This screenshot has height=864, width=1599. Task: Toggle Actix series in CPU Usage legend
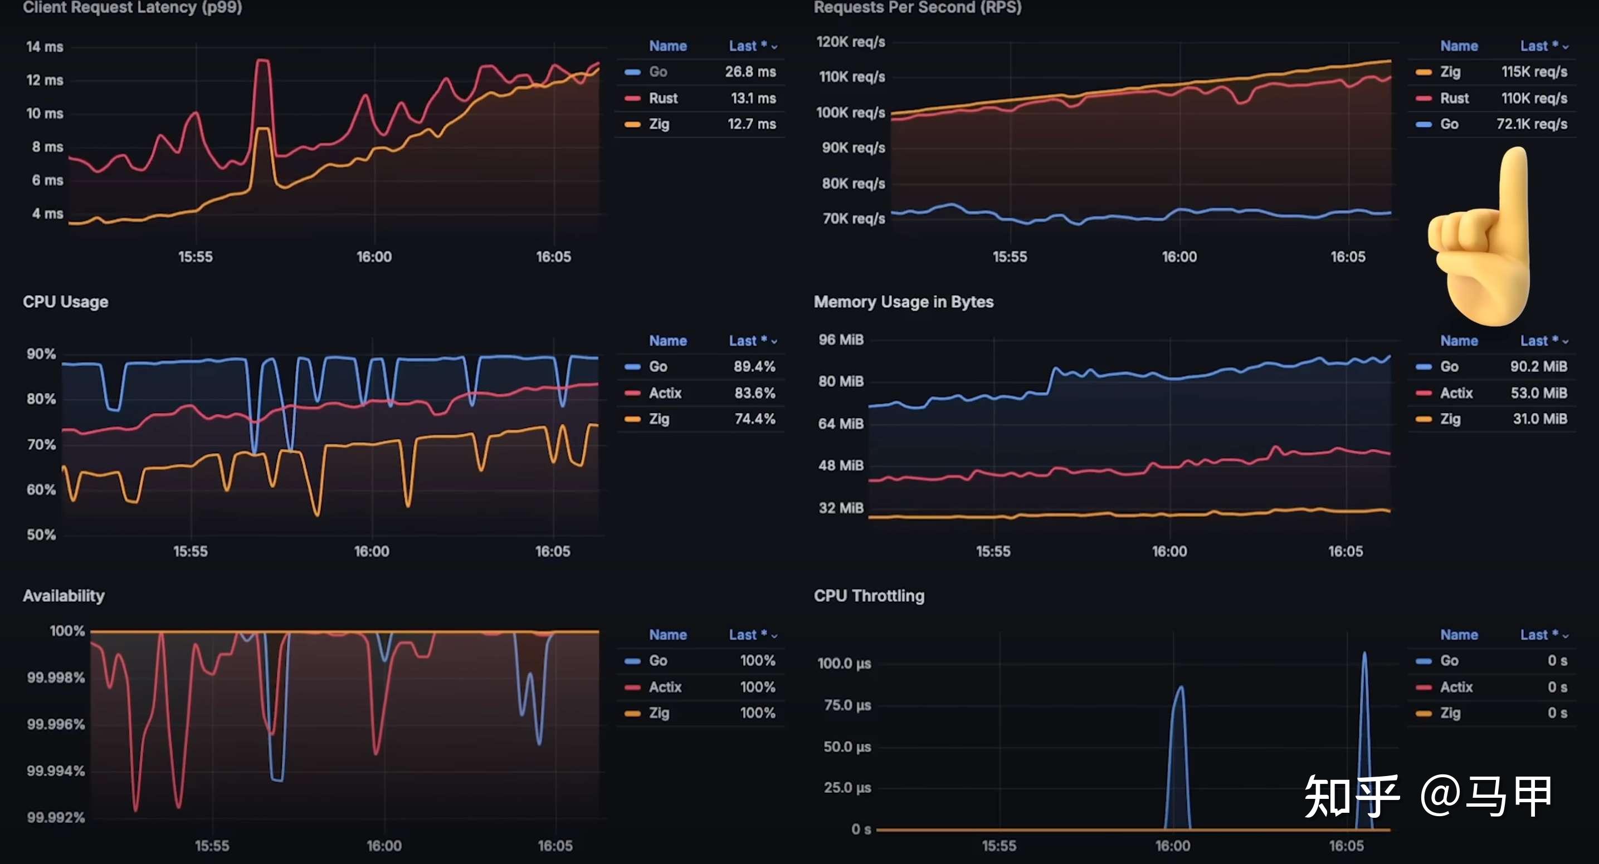(665, 393)
